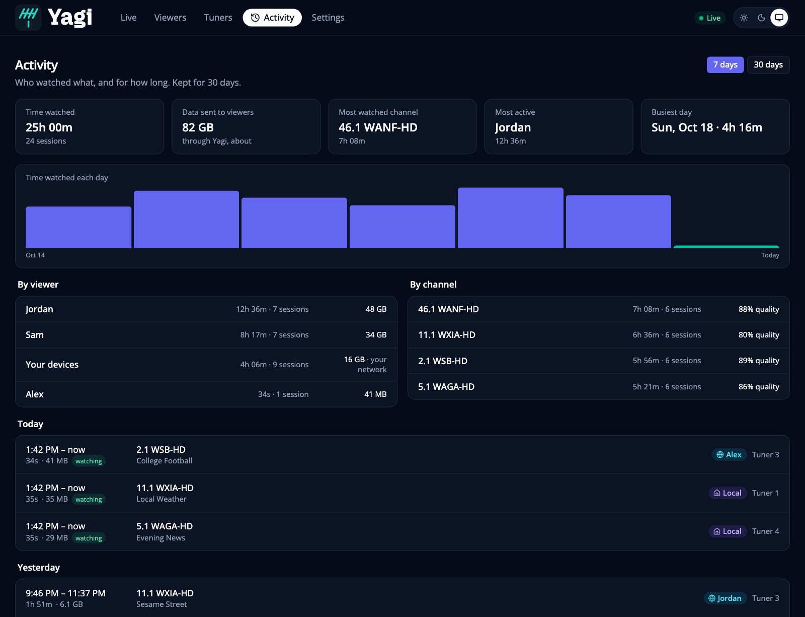Screen dimensions: 805x617
Task: Open the Viewers tab
Action: click(x=170, y=18)
